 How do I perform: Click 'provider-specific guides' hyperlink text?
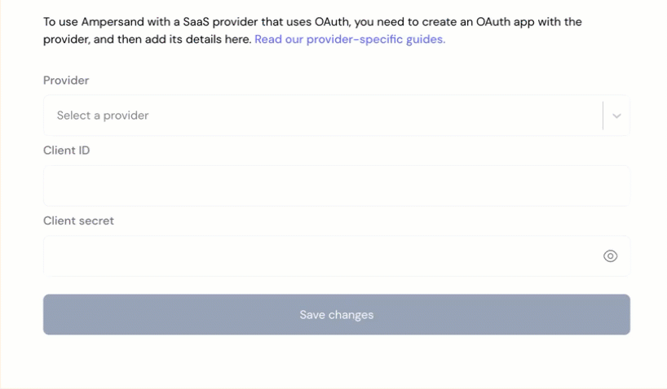376,39
